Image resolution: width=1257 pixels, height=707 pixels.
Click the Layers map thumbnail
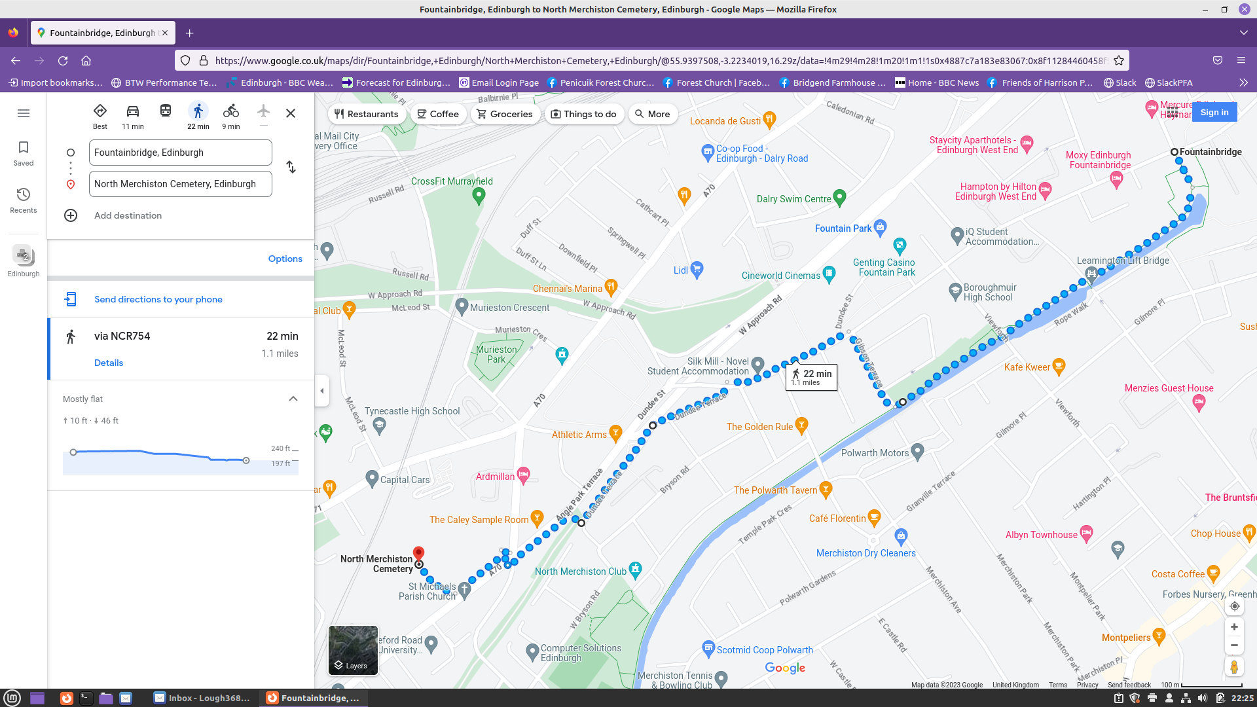point(353,650)
